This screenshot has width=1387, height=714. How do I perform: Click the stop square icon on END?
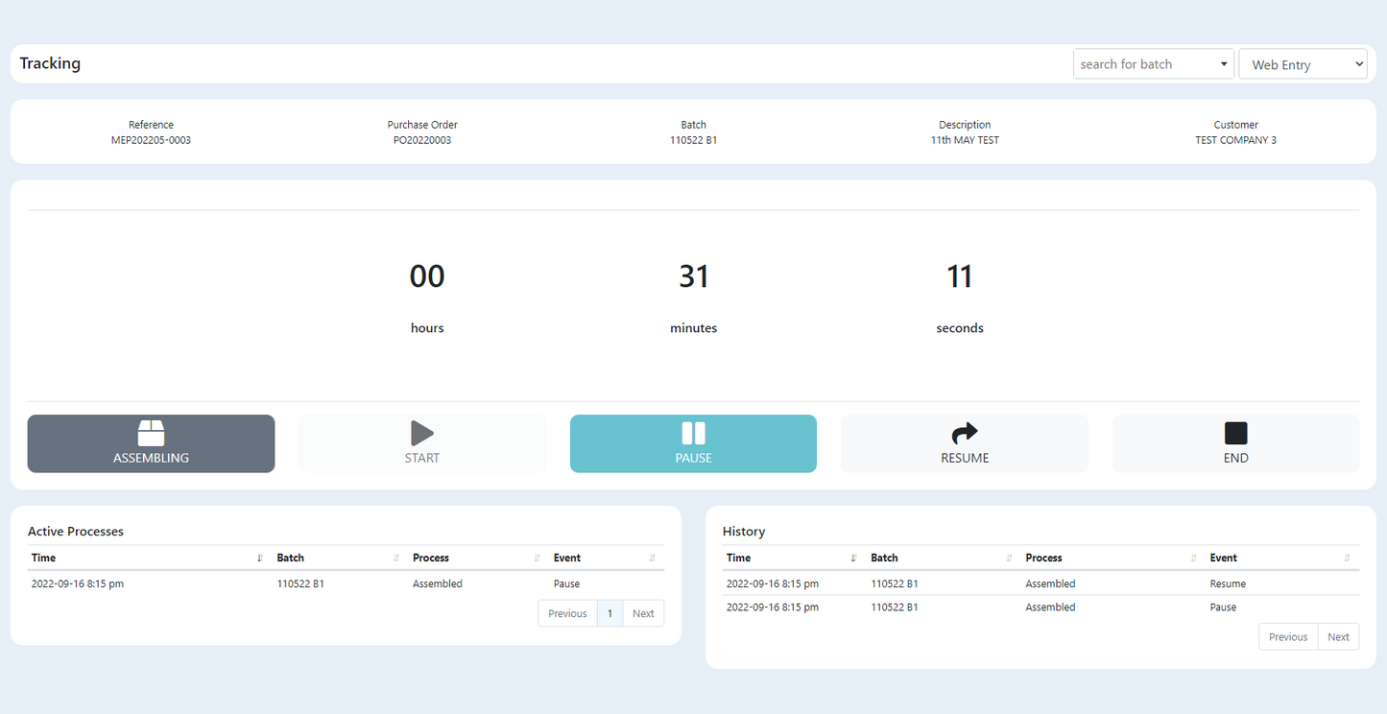click(1235, 432)
